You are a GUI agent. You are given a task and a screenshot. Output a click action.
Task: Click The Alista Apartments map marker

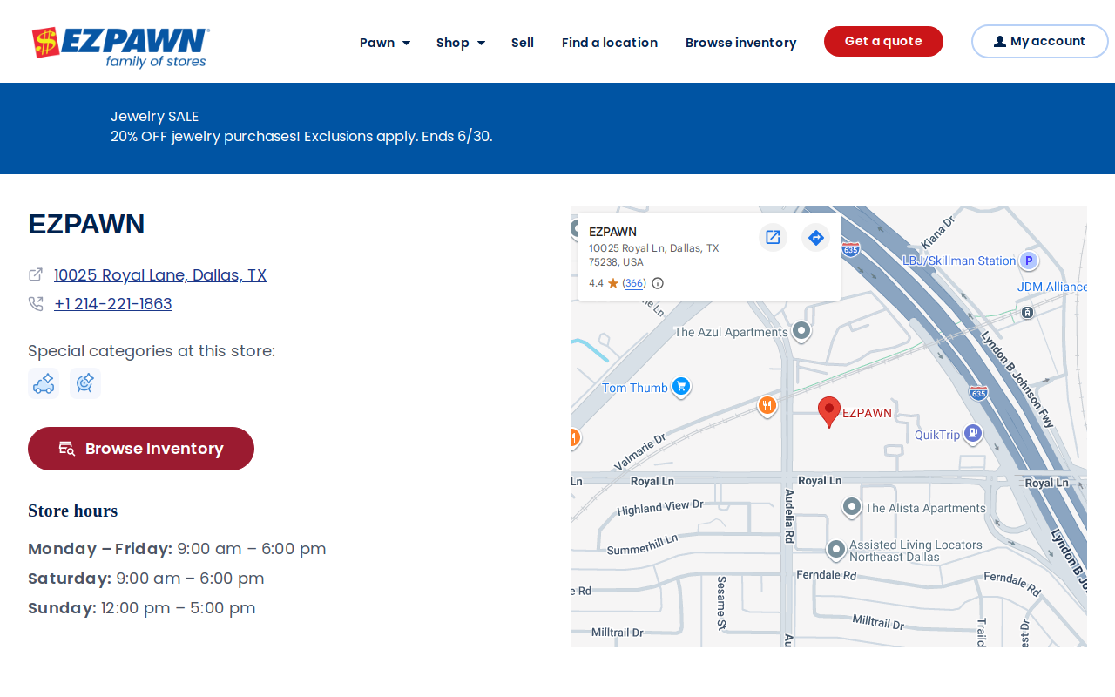click(852, 506)
